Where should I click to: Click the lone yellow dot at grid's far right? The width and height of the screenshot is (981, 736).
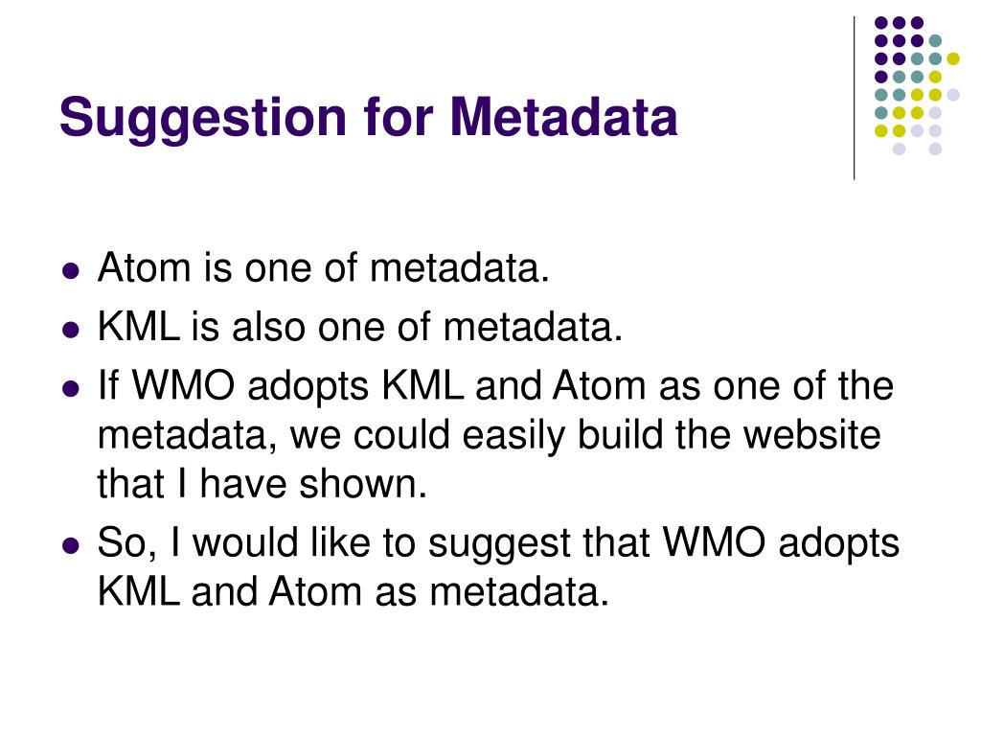[953, 58]
